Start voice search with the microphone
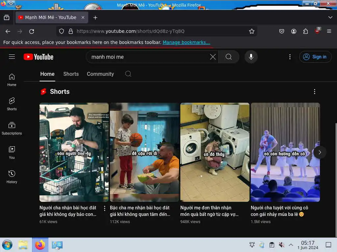The image size is (337, 252). [251, 57]
